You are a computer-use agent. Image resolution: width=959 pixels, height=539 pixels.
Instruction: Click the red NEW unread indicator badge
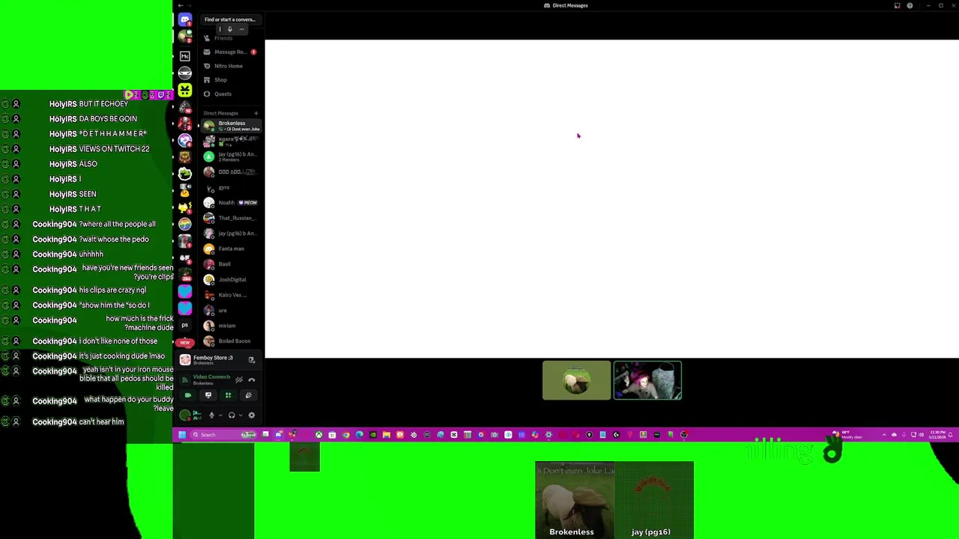click(185, 343)
